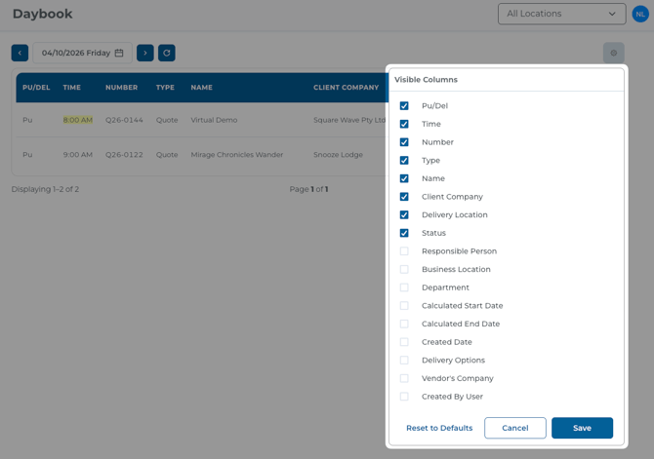Click Reset to Defaults link
This screenshot has height=459, width=654.
tap(439, 428)
